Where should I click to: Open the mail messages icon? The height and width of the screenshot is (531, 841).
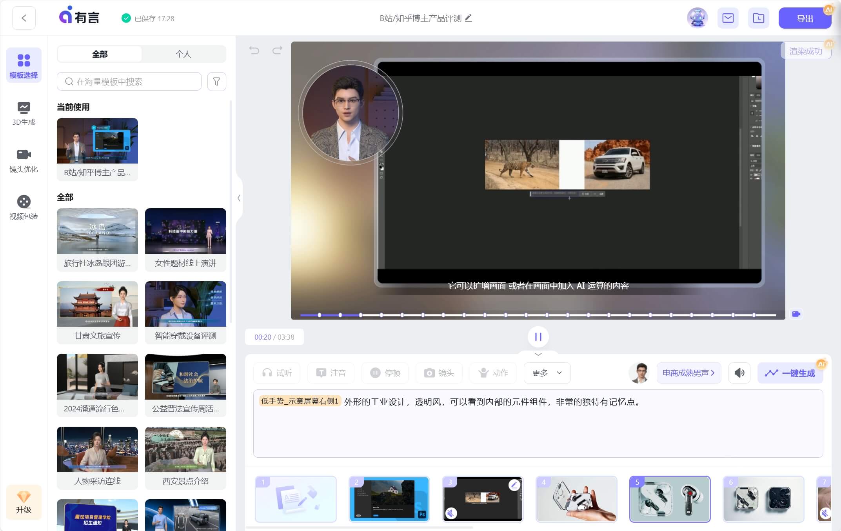[x=728, y=18]
